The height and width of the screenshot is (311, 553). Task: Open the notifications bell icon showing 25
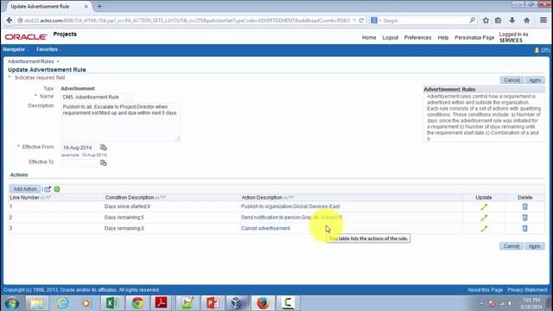pyautogui.click(x=537, y=50)
